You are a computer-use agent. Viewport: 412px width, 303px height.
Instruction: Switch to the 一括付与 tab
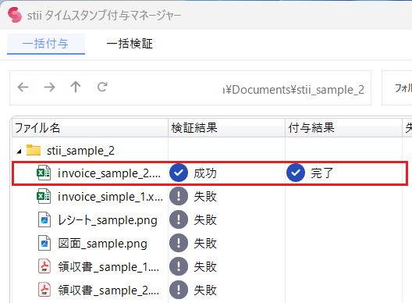46,44
